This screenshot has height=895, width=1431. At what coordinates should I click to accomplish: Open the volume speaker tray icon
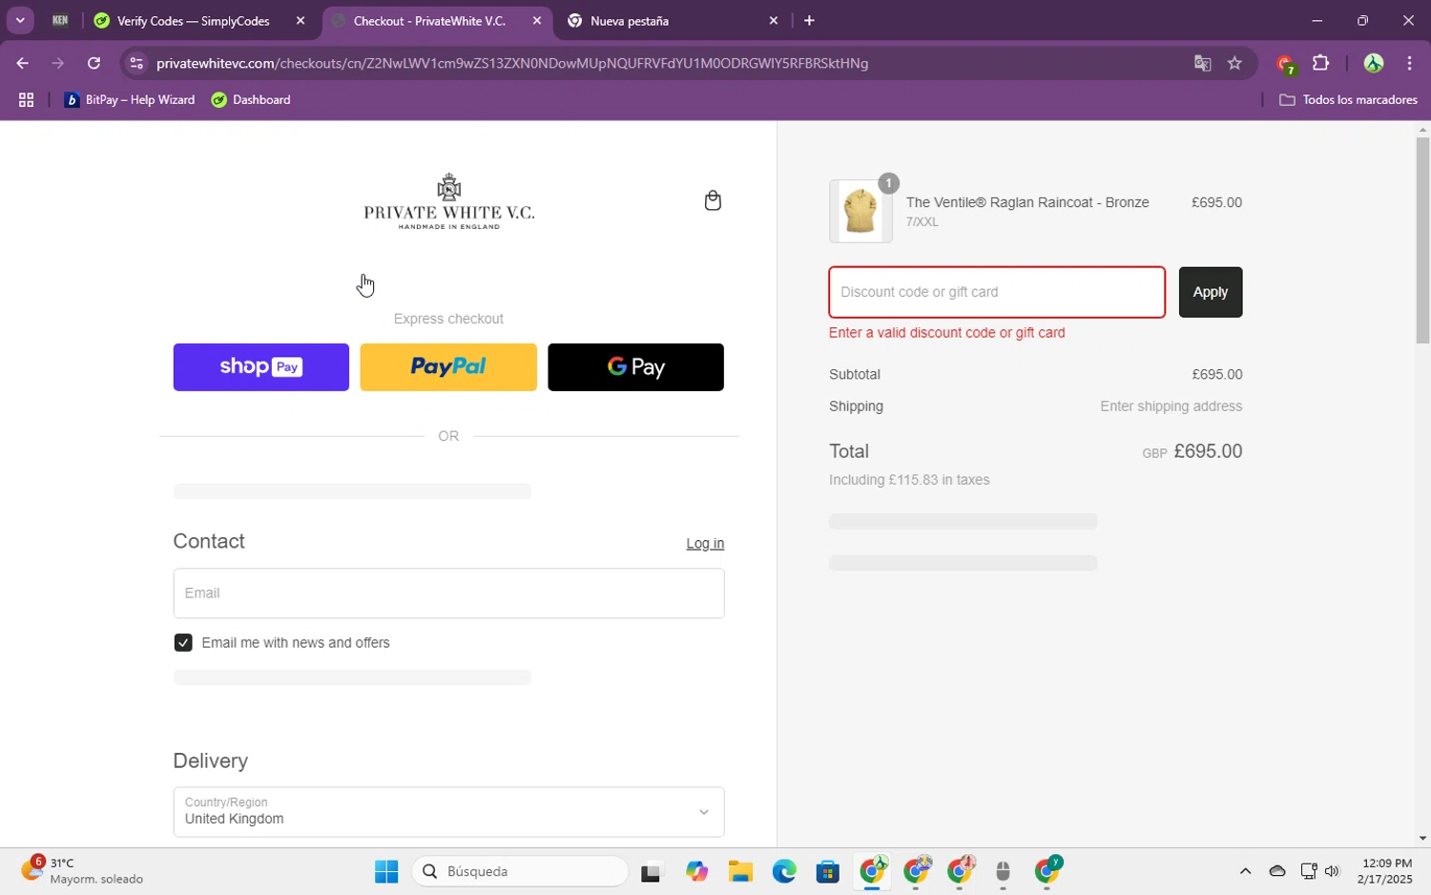1333,871
